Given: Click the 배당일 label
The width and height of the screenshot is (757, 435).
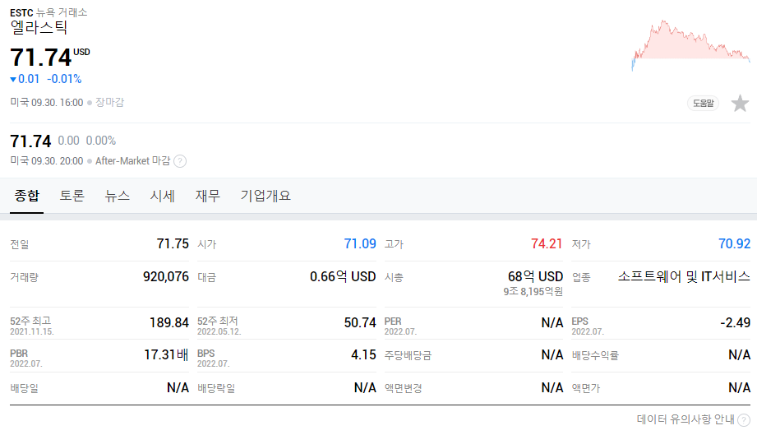Looking at the screenshot, I should (24, 389).
